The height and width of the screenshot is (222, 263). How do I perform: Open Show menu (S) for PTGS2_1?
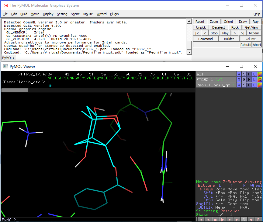244,80
